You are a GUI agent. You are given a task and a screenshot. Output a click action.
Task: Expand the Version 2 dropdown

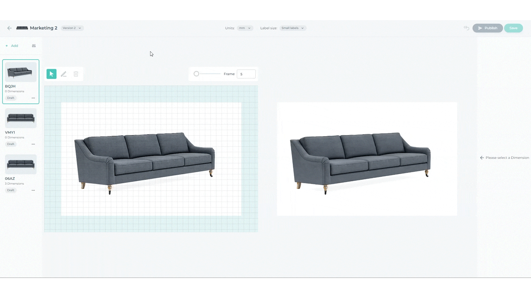pos(72,28)
